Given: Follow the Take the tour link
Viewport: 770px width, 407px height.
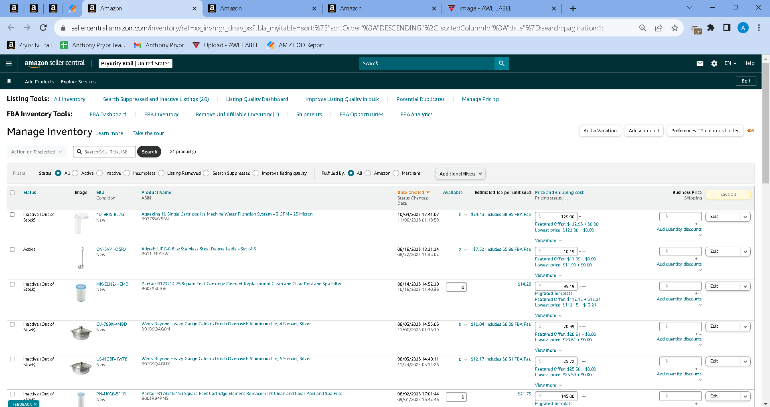Looking at the screenshot, I should [148, 133].
